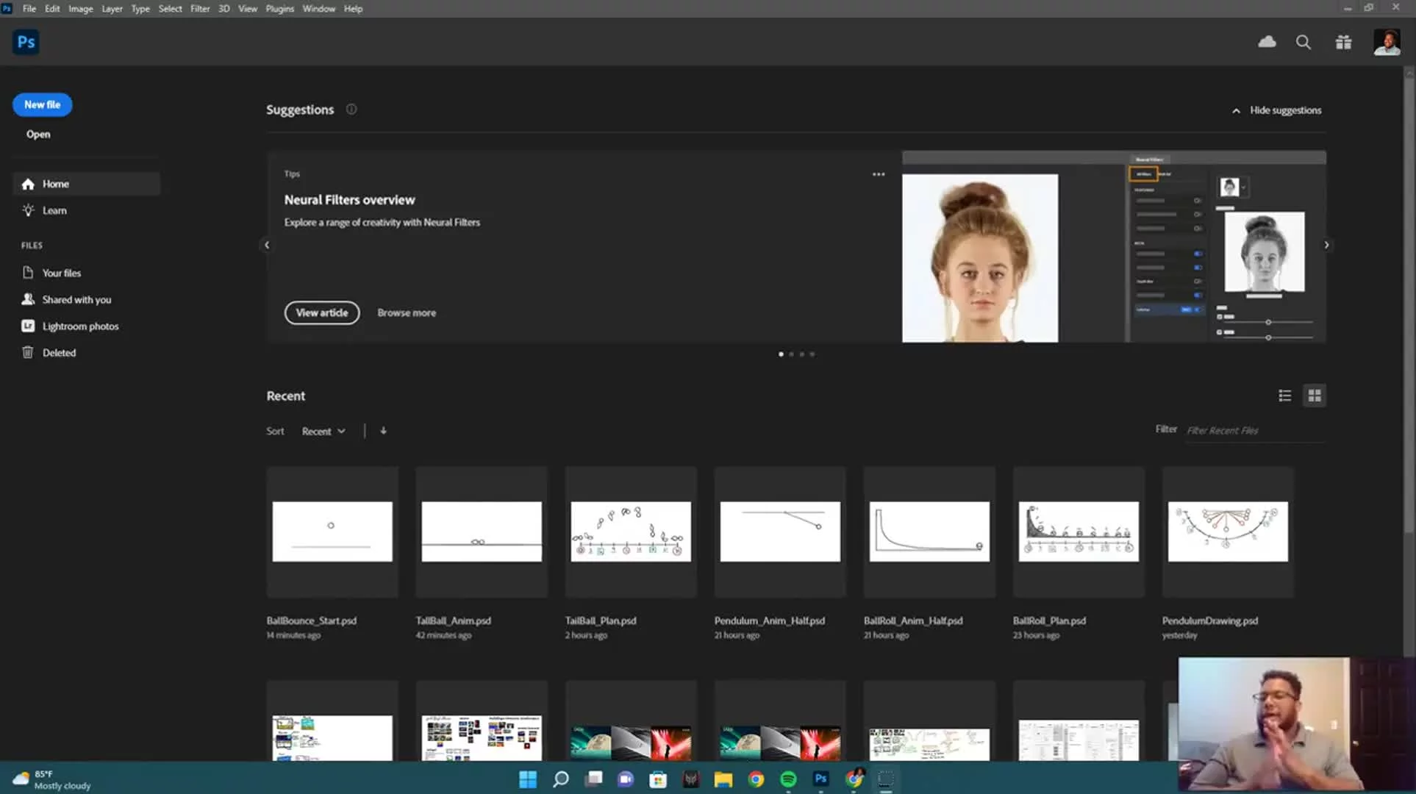Open the What's New gift icon
Viewport: 1416px width, 794px height.
click(x=1343, y=42)
